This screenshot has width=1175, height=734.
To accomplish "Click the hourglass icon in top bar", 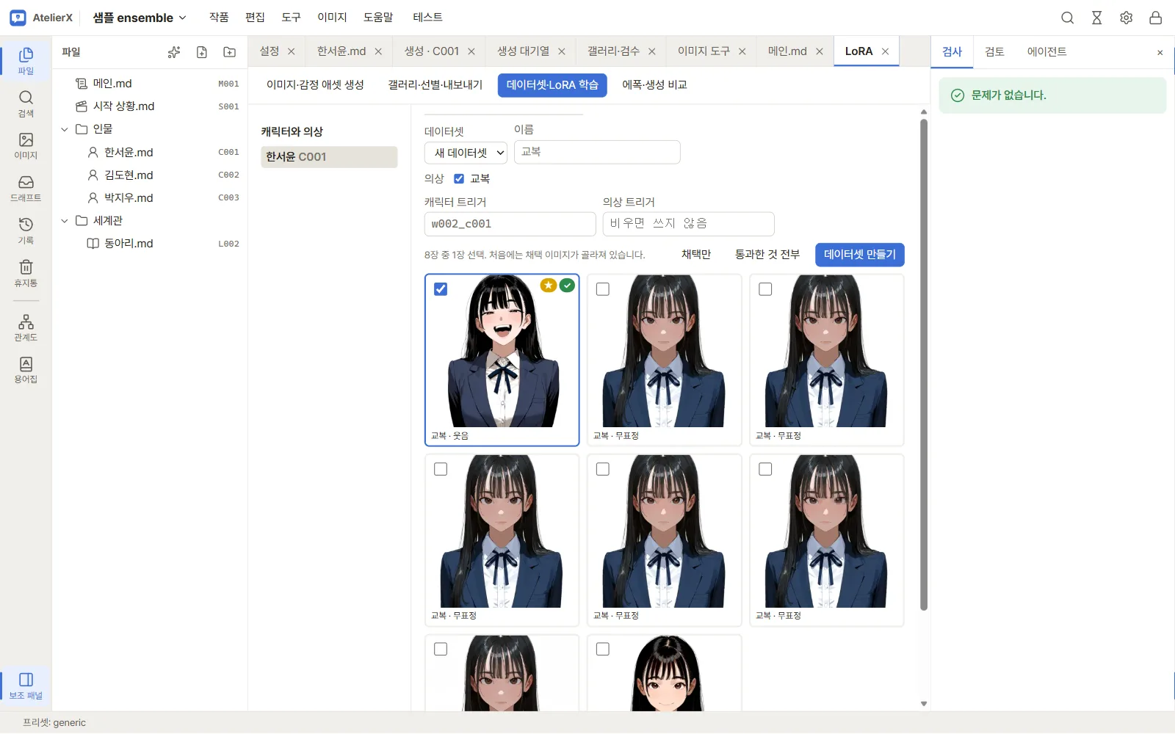I will pyautogui.click(x=1096, y=18).
